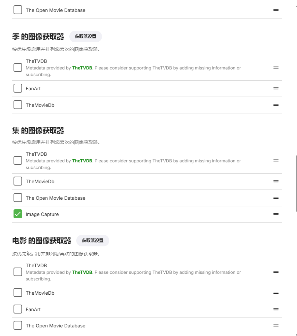
Task: Open the TheTVDB link in 季 section
Action: pos(82,68)
